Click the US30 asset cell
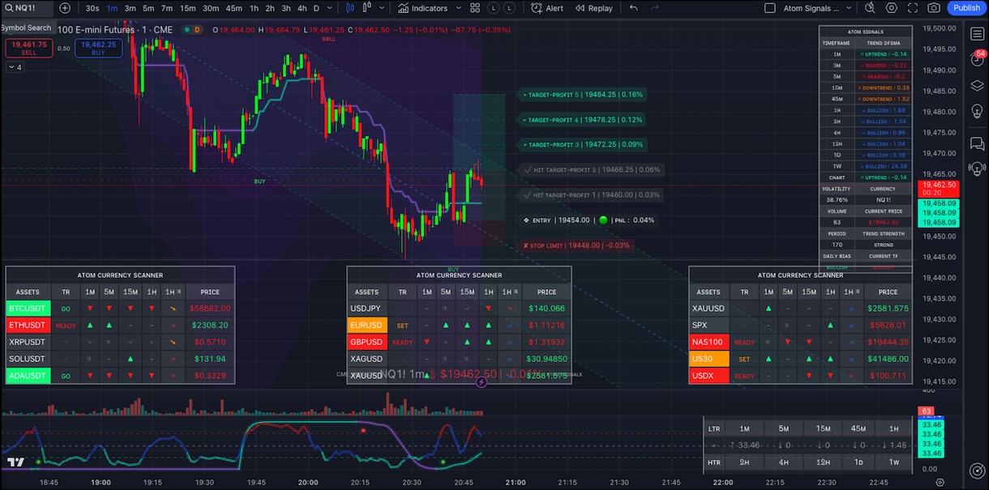The image size is (989, 490). click(x=708, y=359)
